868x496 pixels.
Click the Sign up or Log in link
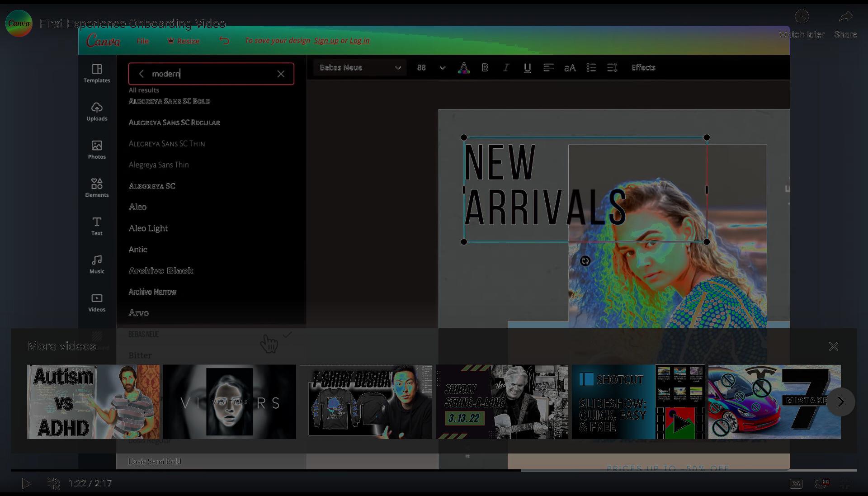[x=342, y=40]
